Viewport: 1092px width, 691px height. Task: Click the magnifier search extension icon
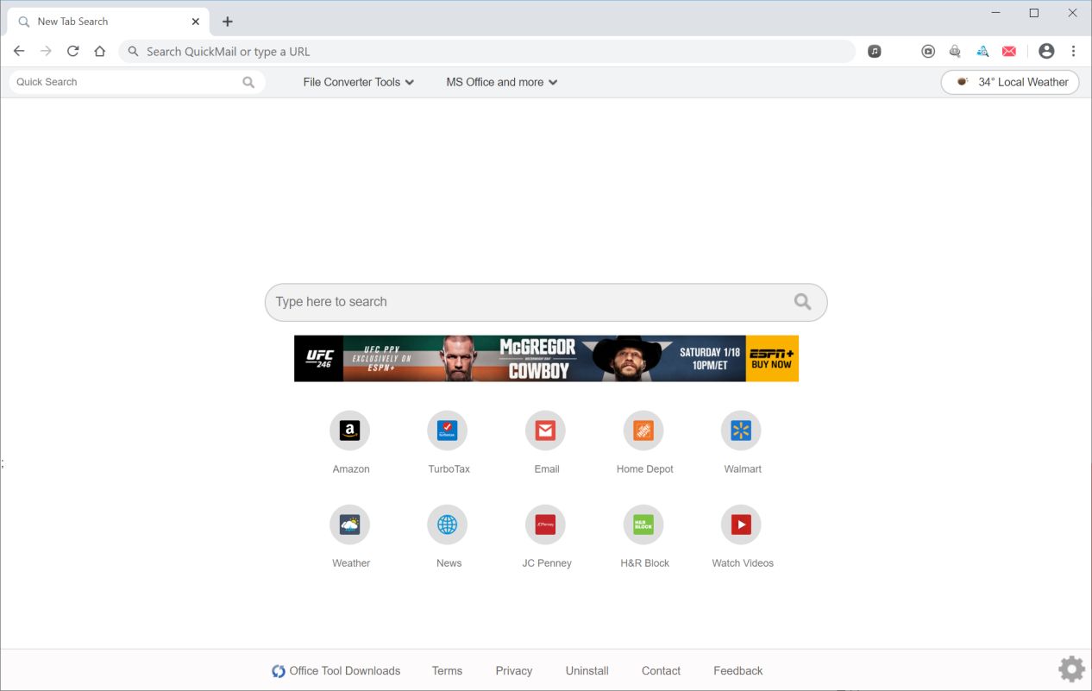pyautogui.click(x=955, y=52)
